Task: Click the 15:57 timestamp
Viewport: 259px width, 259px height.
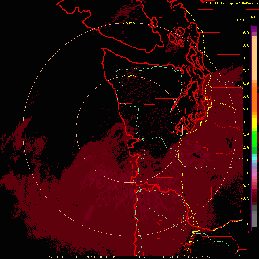Action: click(x=206, y=257)
